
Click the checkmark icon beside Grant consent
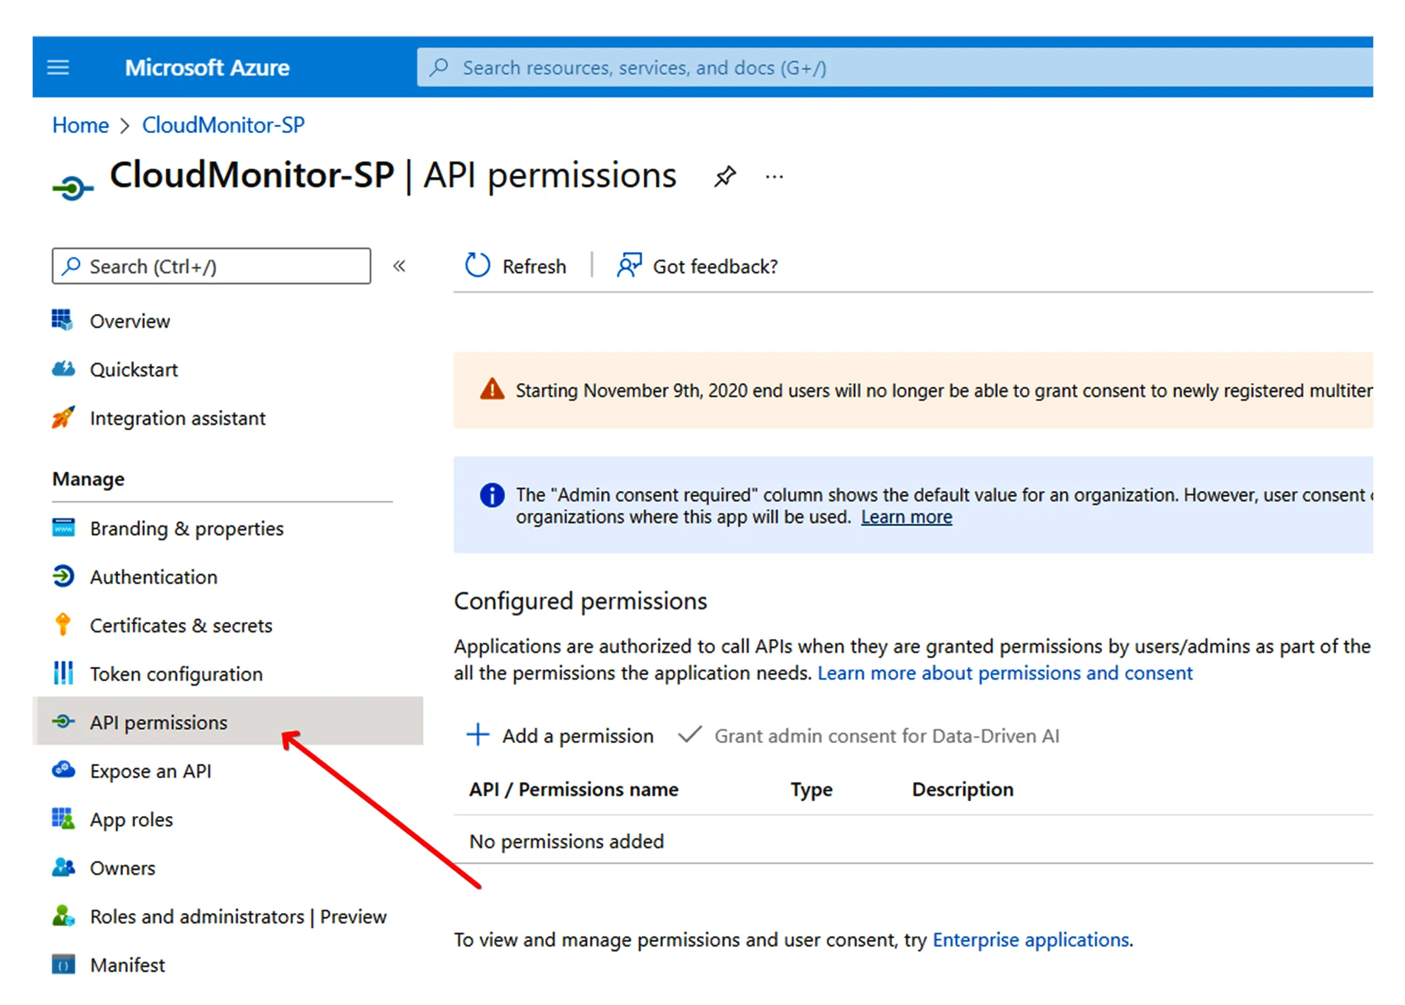coord(690,734)
